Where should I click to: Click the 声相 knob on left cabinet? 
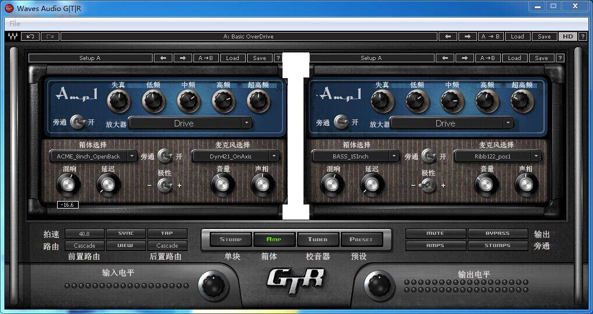(x=263, y=185)
